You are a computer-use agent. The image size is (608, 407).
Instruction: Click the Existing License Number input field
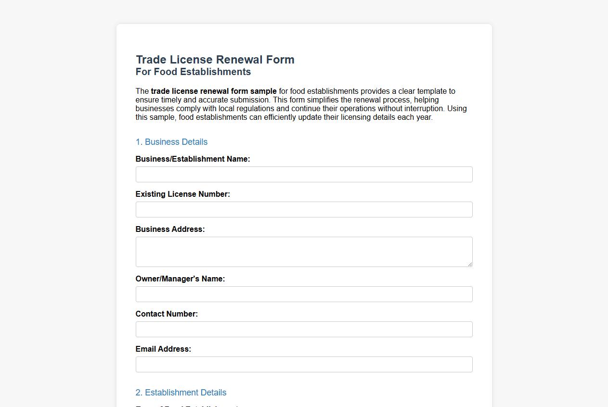click(304, 209)
